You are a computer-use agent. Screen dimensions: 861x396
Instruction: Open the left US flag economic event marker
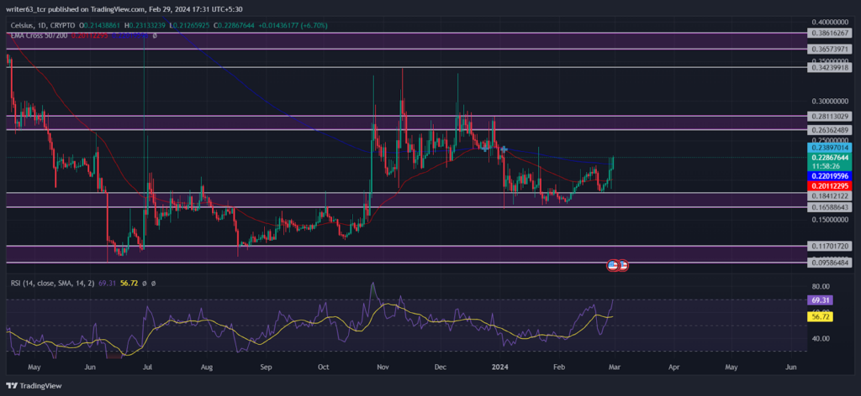click(613, 266)
